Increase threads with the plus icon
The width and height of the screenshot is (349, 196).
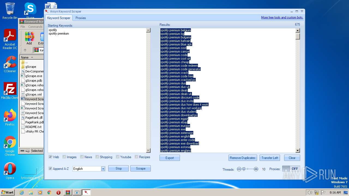[x=256, y=169]
